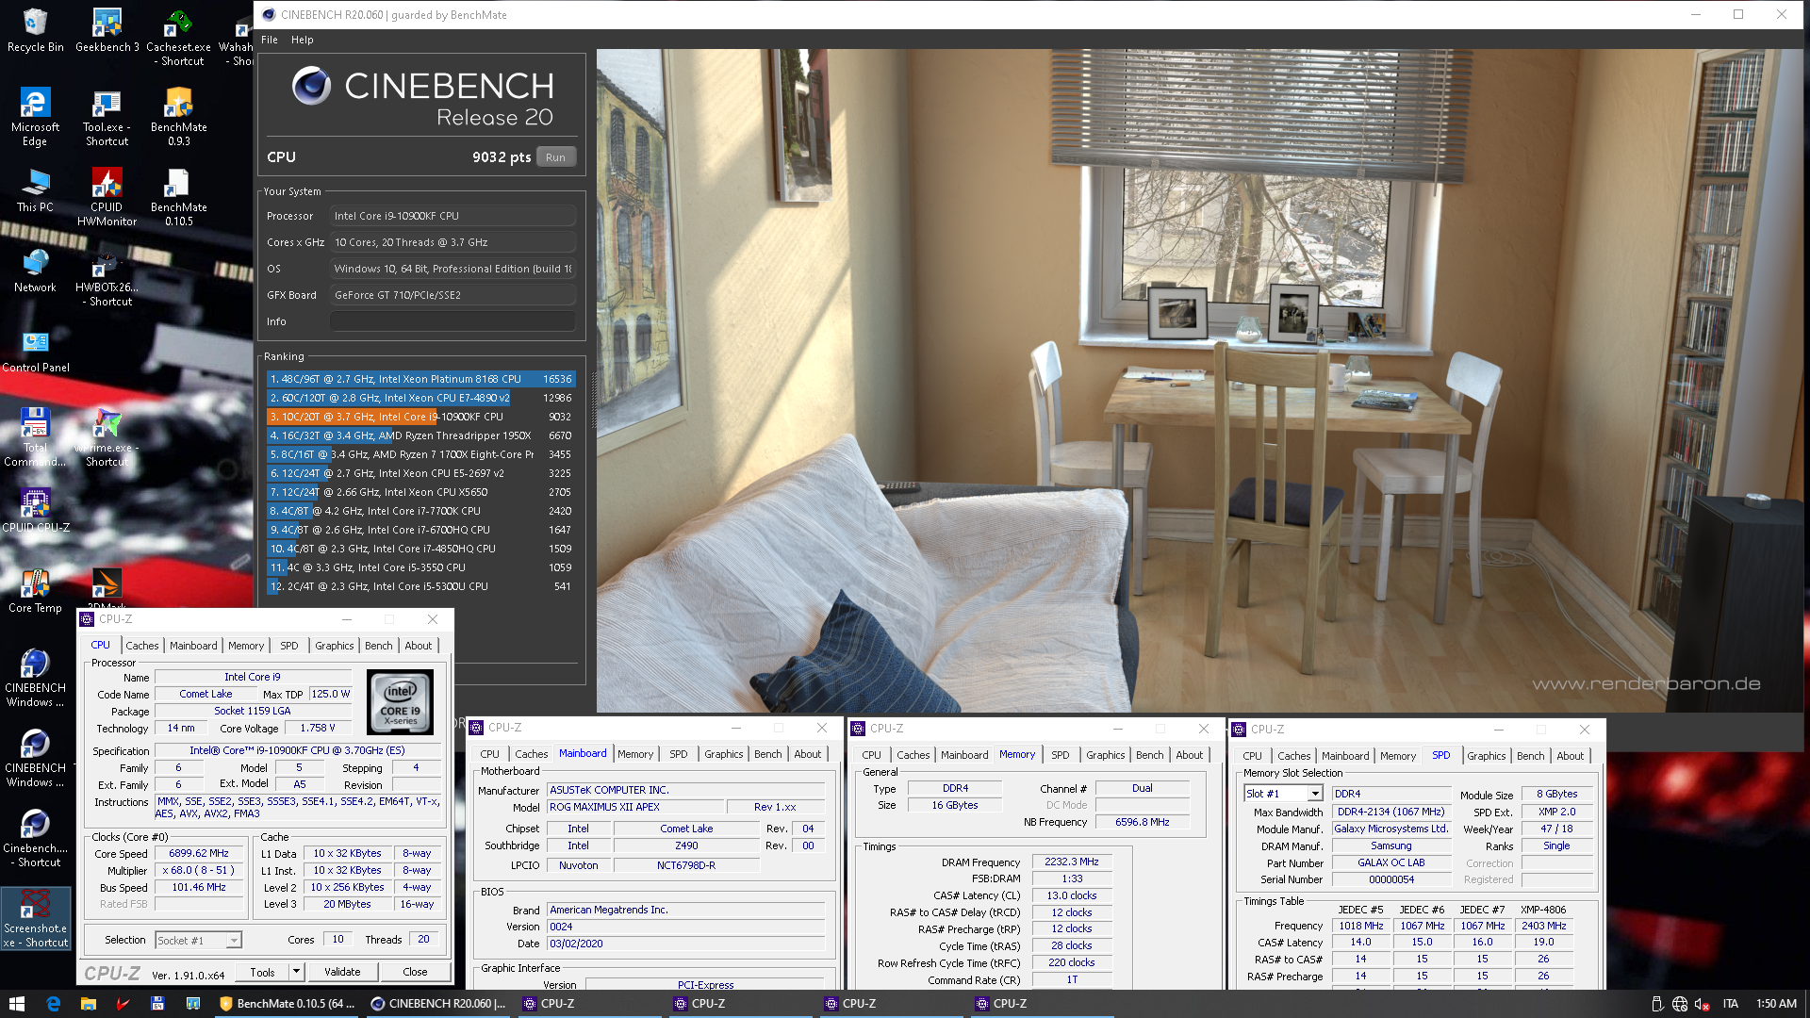Click the Intel Core i9 logo image
Image resolution: width=1810 pixels, height=1018 pixels.
pos(401,702)
